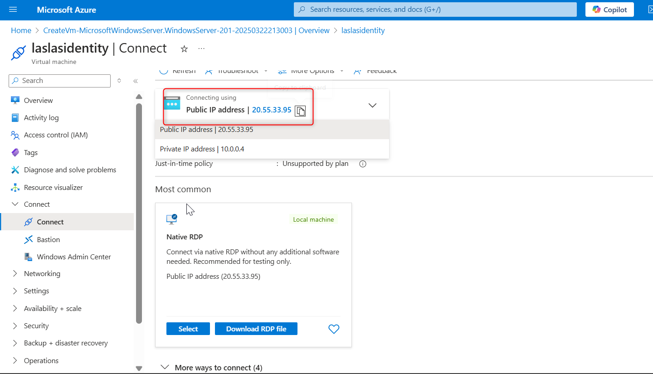Click the sidebar scrollbar up arrow
This screenshot has width=653, height=374.
coord(139,96)
